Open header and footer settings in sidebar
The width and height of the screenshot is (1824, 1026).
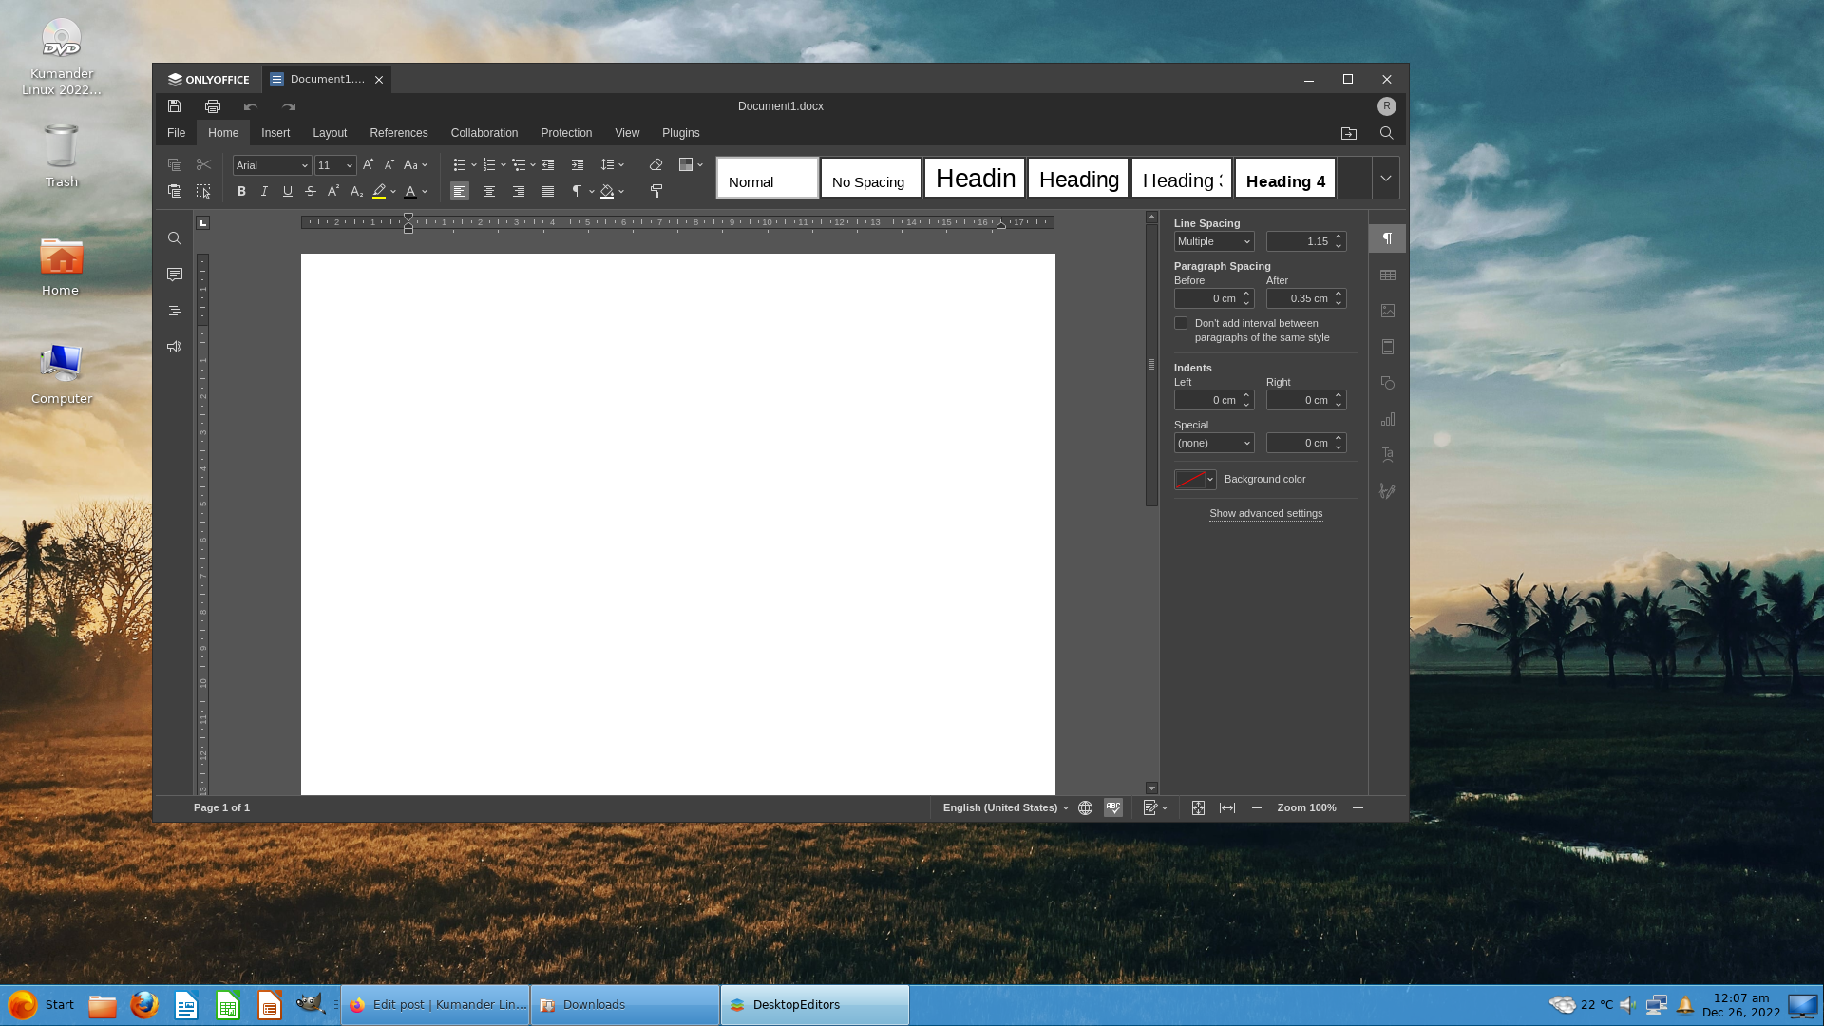(1388, 347)
